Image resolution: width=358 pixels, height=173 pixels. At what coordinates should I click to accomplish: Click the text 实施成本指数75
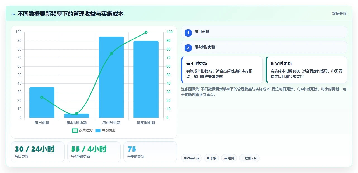[x=199, y=71]
